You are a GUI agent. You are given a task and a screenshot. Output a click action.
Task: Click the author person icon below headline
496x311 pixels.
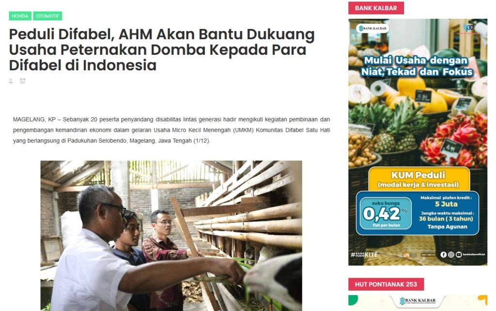11,81
